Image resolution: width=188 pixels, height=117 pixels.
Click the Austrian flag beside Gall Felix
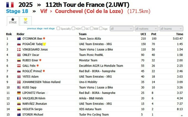(19, 66)
